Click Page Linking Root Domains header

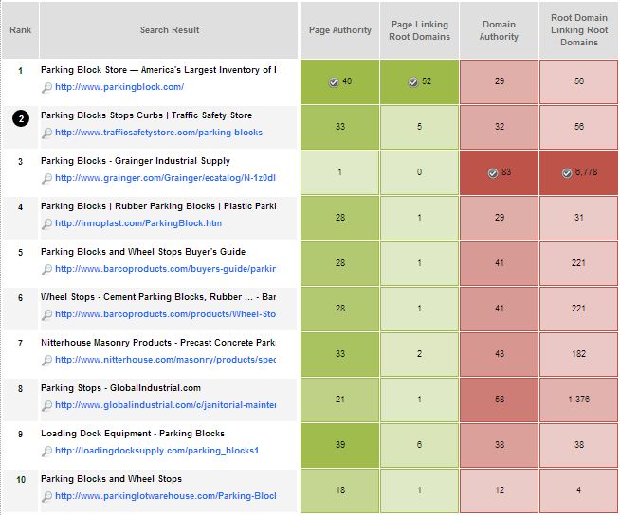(419, 30)
